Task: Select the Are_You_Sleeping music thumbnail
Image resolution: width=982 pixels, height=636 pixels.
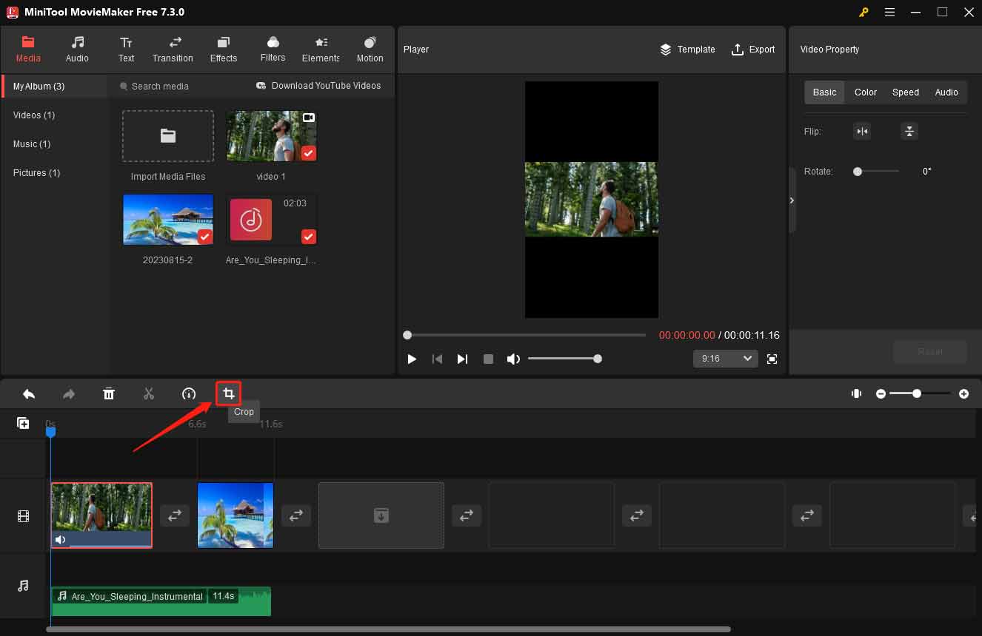Action: coord(271,220)
